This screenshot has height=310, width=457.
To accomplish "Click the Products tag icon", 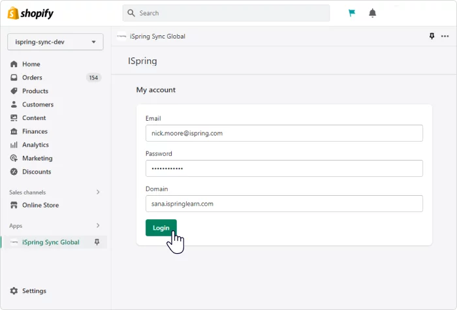I will tap(14, 91).
